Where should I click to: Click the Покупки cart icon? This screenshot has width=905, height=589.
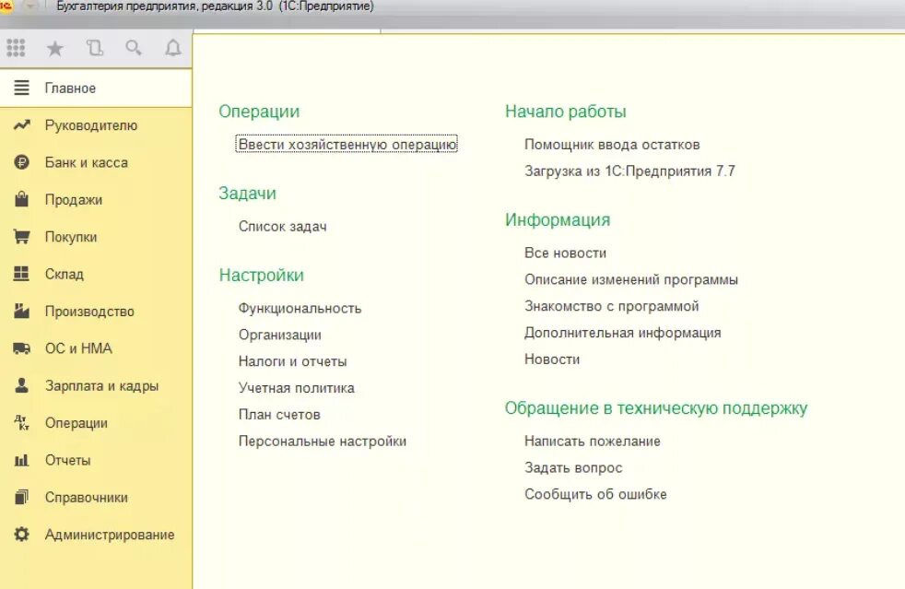click(21, 237)
